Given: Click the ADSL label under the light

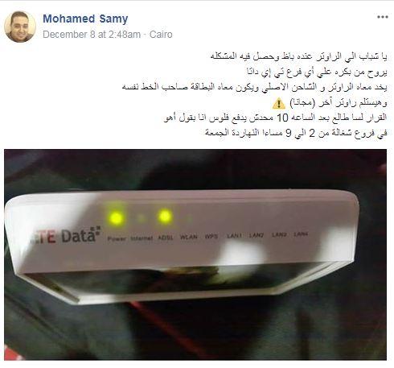Looking at the screenshot, I should pyautogui.click(x=166, y=238).
